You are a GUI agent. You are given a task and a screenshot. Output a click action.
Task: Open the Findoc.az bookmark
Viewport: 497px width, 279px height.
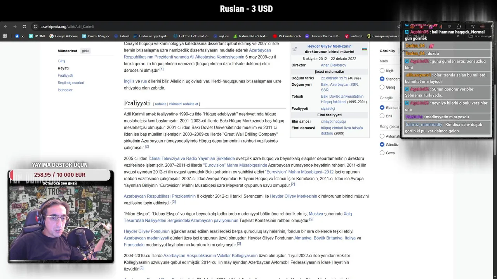click(151, 36)
